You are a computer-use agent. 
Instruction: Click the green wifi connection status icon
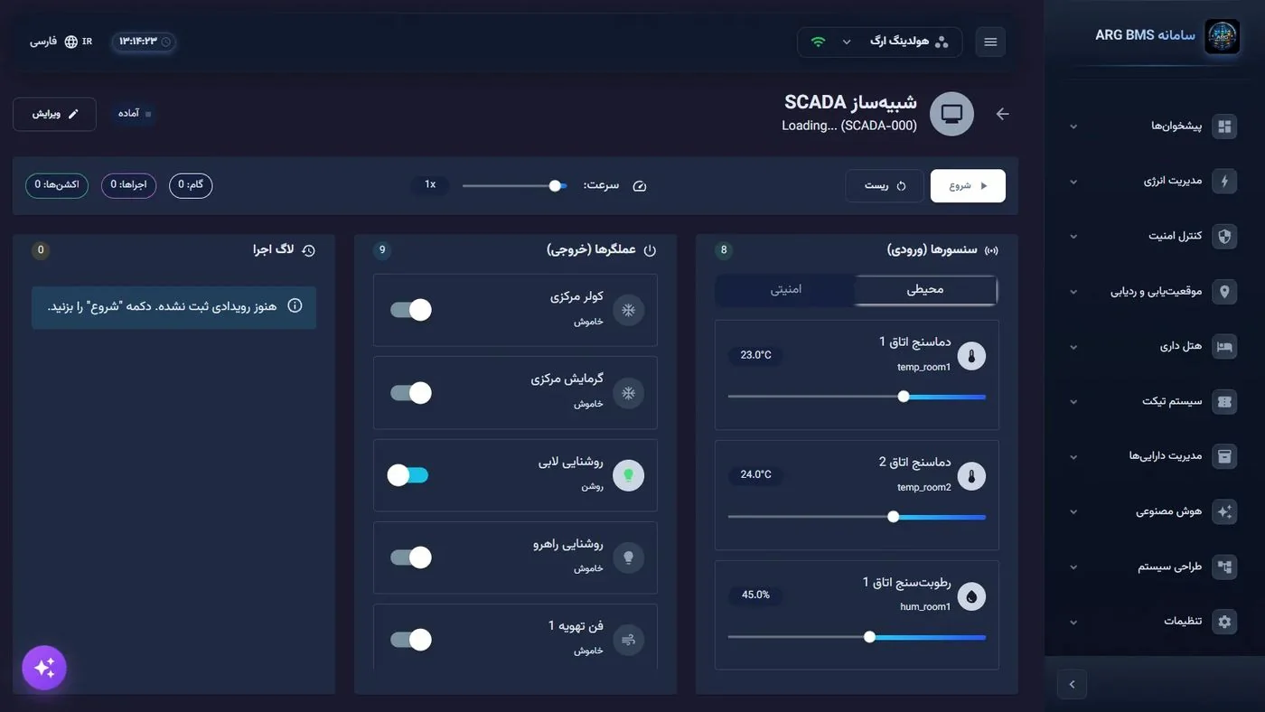tap(818, 42)
